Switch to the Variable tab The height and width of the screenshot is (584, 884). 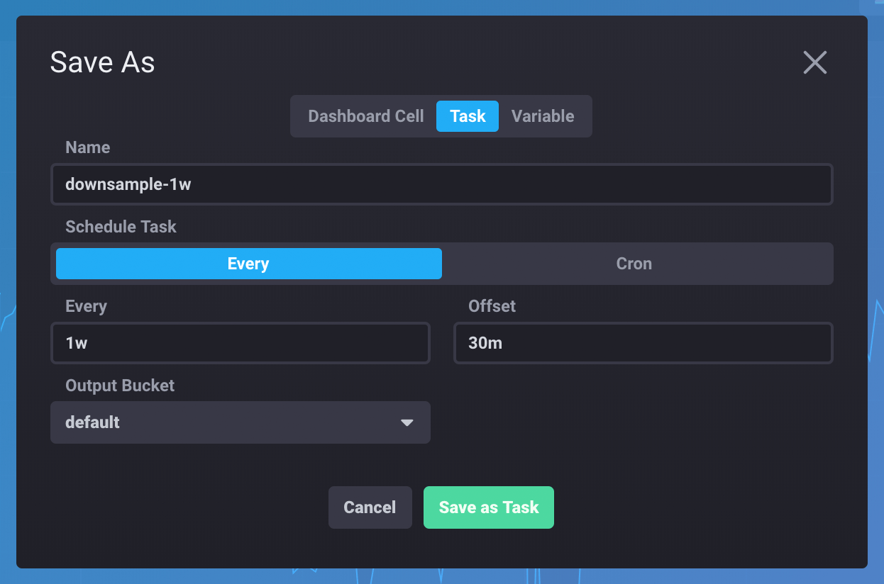(543, 116)
